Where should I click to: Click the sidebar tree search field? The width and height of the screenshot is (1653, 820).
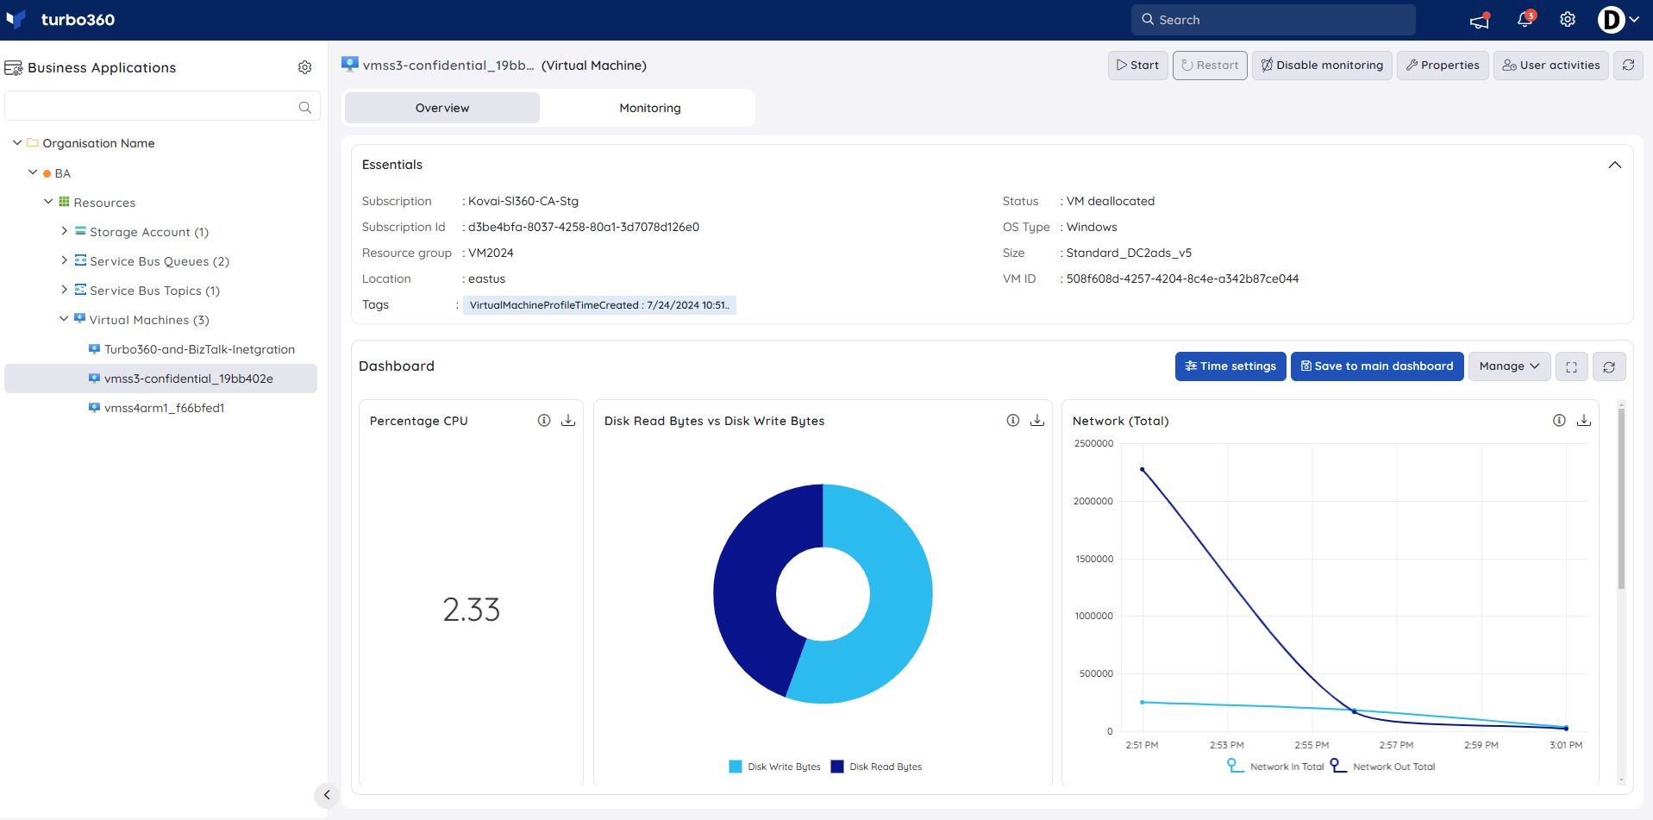point(162,107)
